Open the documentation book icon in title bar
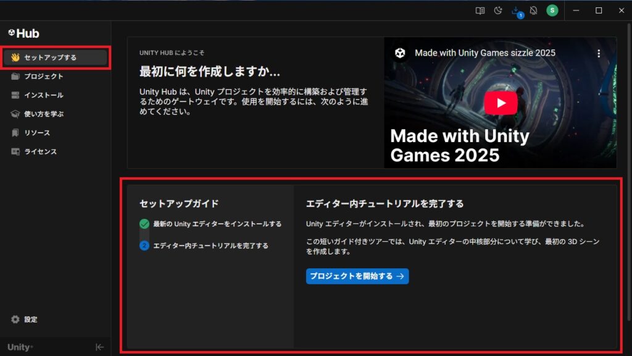This screenshot has height=356, width=632. click(480, 11)
